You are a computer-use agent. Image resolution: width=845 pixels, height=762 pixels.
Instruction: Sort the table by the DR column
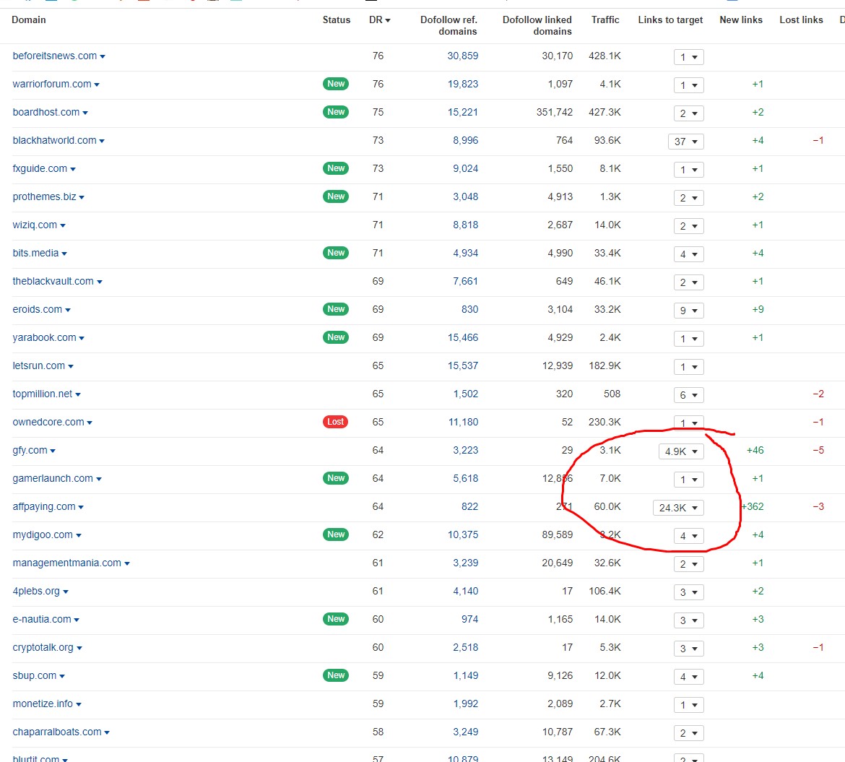click(379, 20)
